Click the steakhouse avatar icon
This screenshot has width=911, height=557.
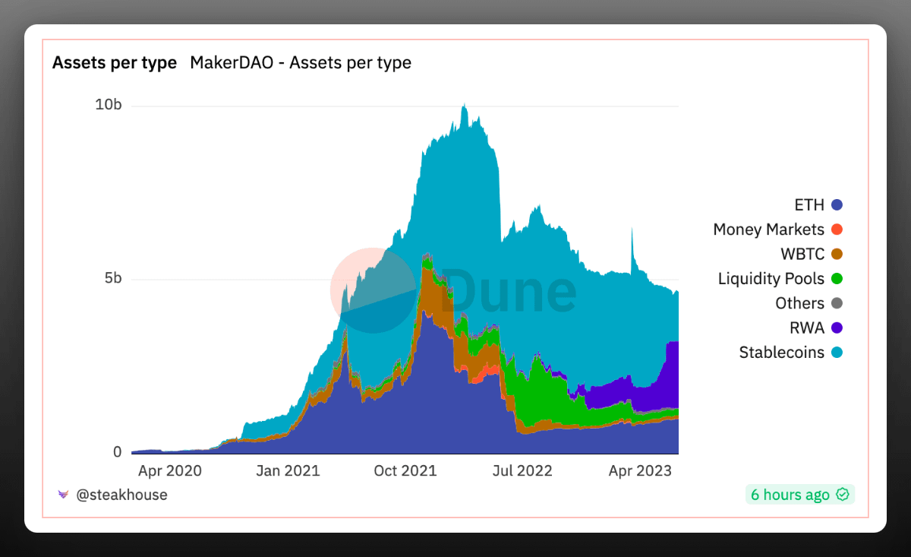pyautogui.click(x=63, y=495)
